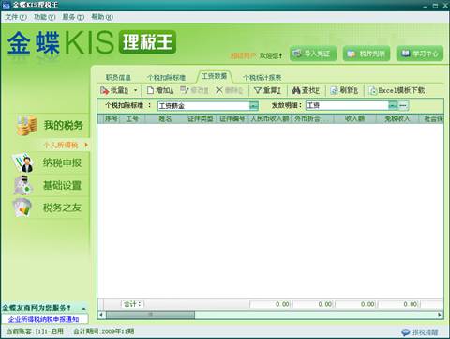Select the 工资数据 tab
Screen dimensions: 450x339
[x=215, y=76]
